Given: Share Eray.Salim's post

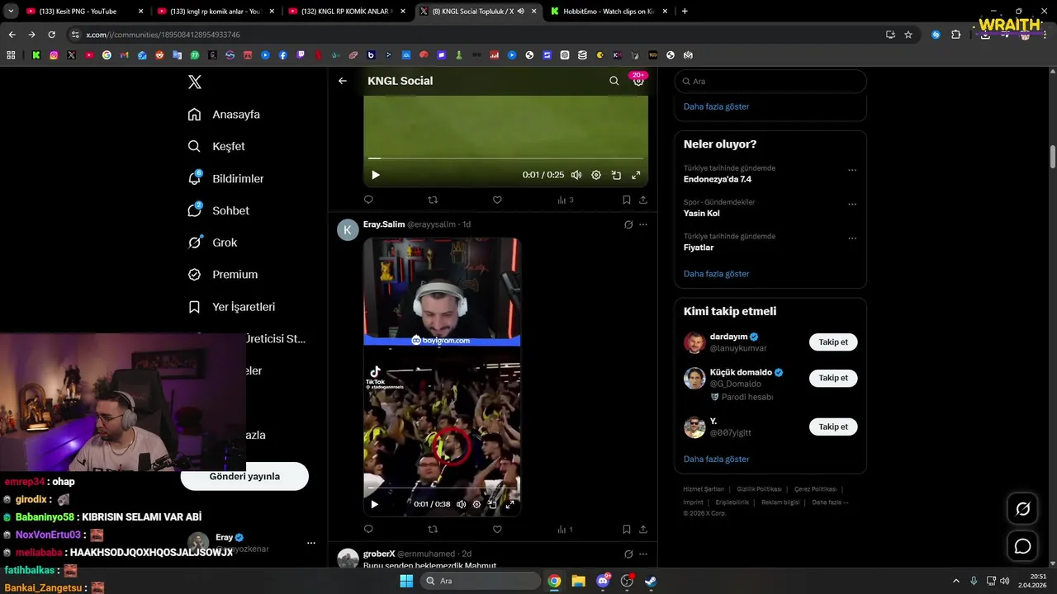Looking at the screenshot, I should click(643, 530).
